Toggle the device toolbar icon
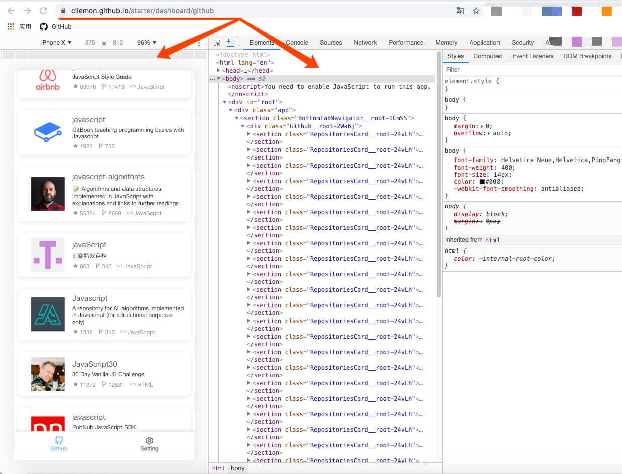The height and width of the screenshot is (474, 622). (230, 43)
